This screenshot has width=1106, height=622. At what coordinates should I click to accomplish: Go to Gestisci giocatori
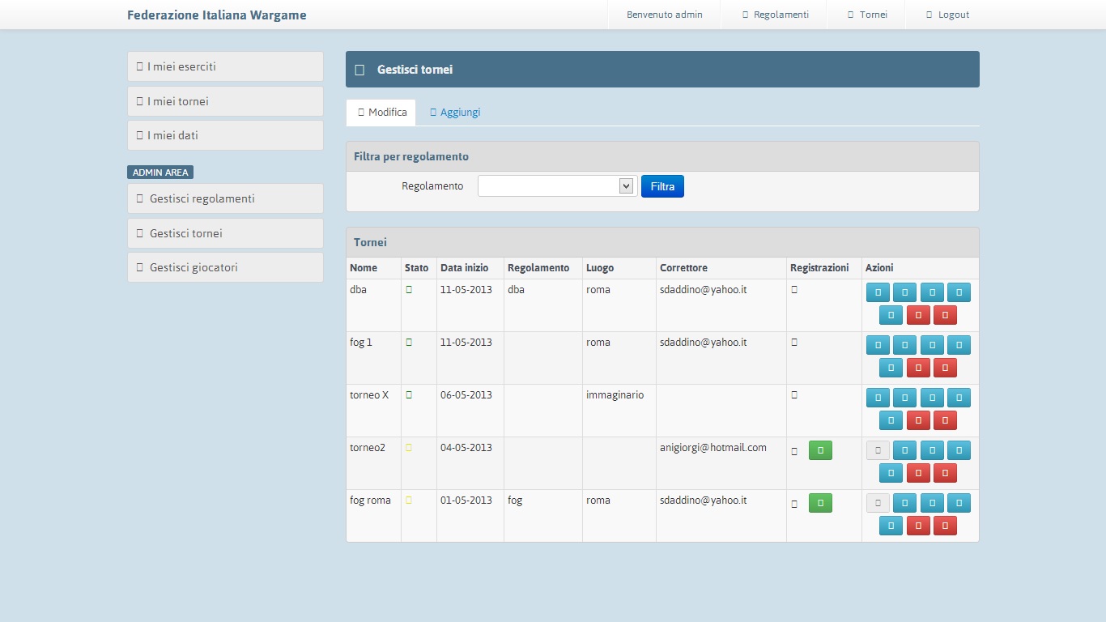[x=225, y=267]
